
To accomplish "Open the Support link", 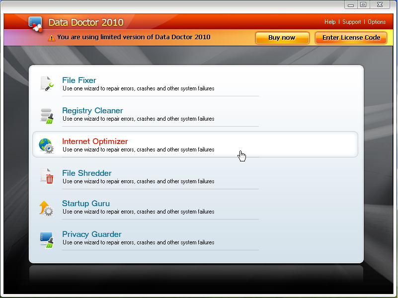I will coord(352,22).
